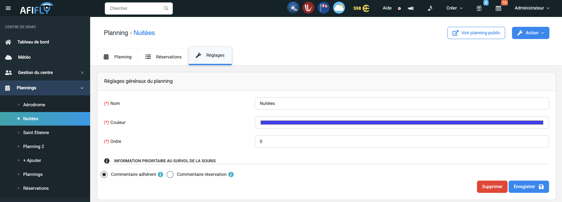Open the Créer dropdown menu
Screen dimensions: 562x202
pyautogui.click(x=454, y=8)
